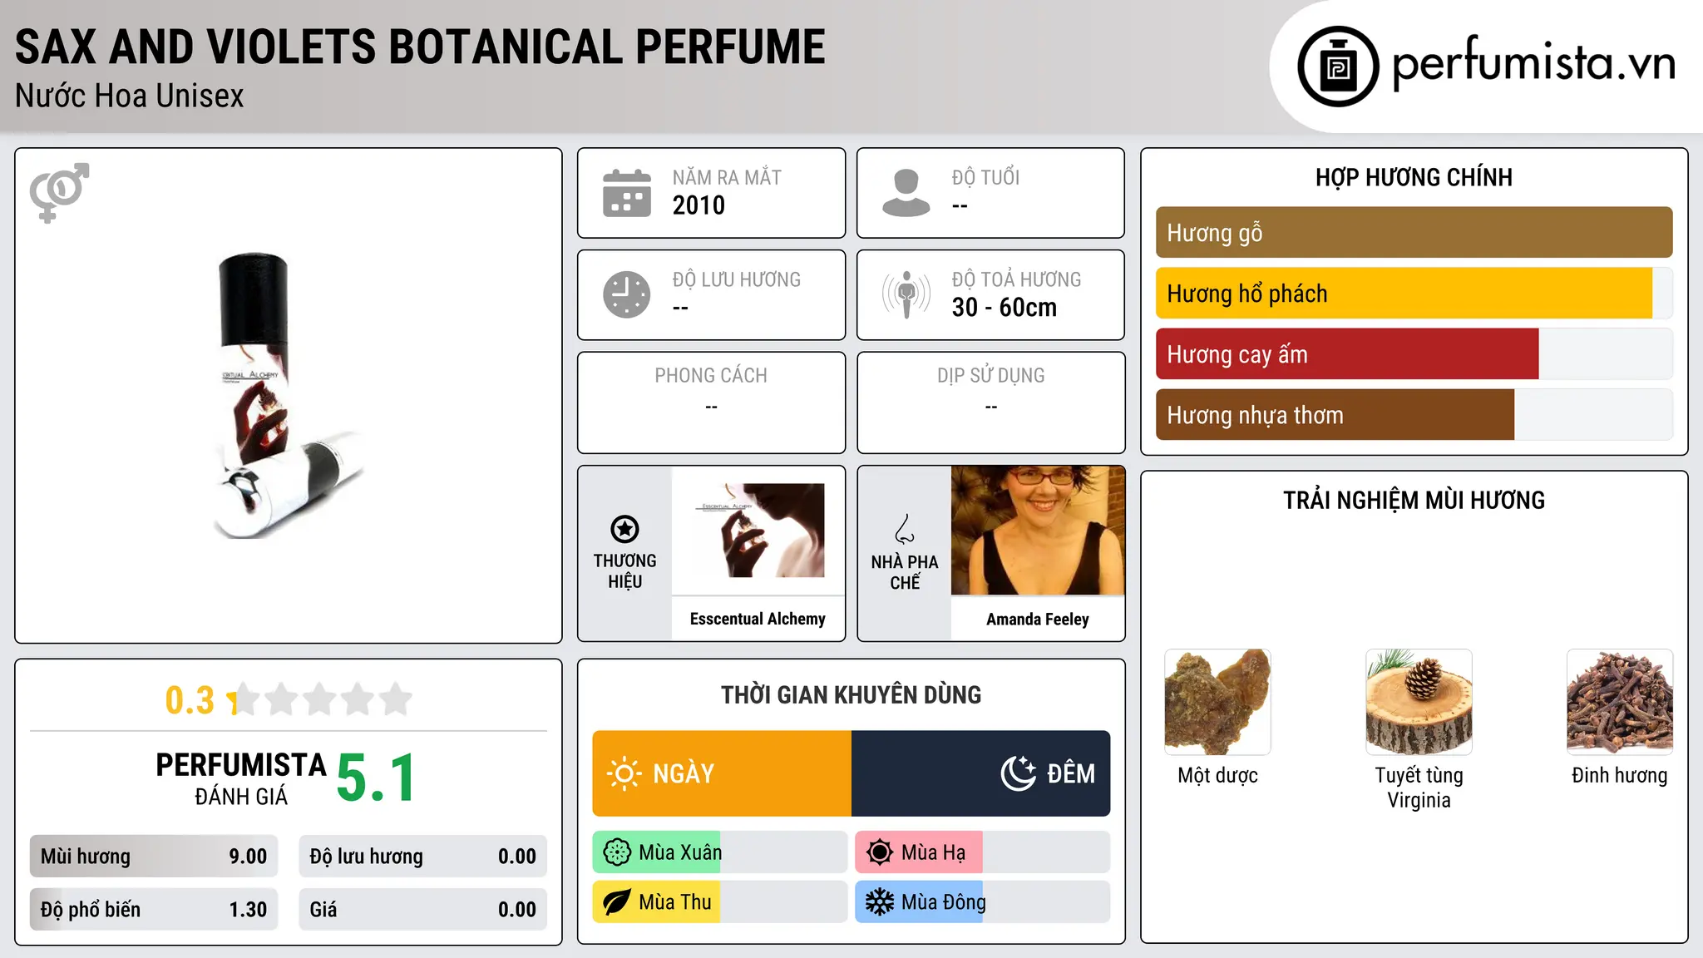The image size is (1703, 958).
Task: Click the Tuyết tùng Virginia note image
Action: (1419, 702)
